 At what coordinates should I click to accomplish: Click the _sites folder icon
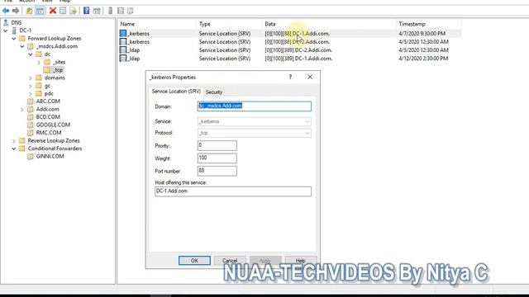pos(47,62)
